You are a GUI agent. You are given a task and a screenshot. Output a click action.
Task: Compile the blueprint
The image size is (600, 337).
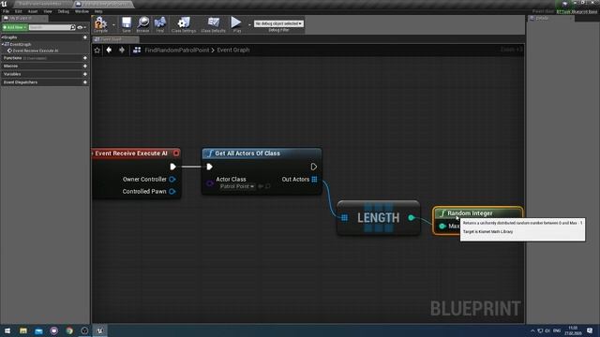click(x=100, y=24)
